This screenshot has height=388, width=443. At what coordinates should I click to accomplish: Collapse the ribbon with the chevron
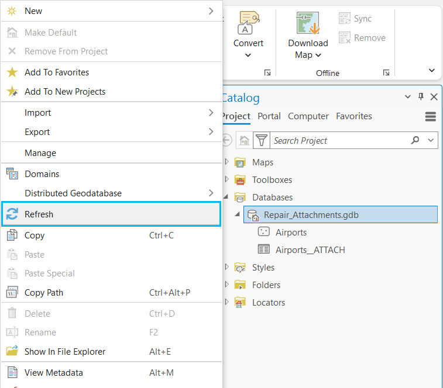tap(432, 70)
